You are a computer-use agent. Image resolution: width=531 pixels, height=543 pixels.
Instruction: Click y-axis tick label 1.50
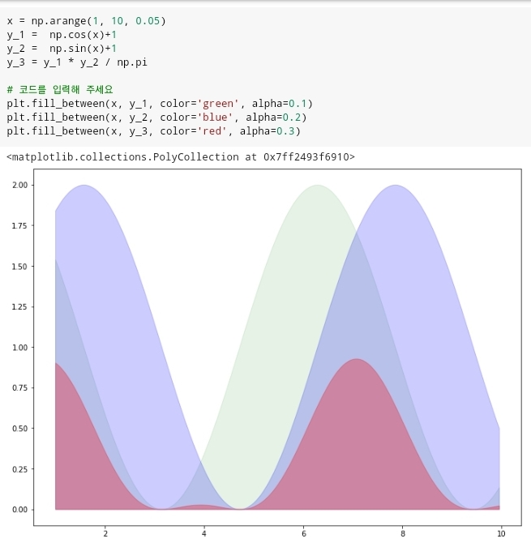[19, 267]
